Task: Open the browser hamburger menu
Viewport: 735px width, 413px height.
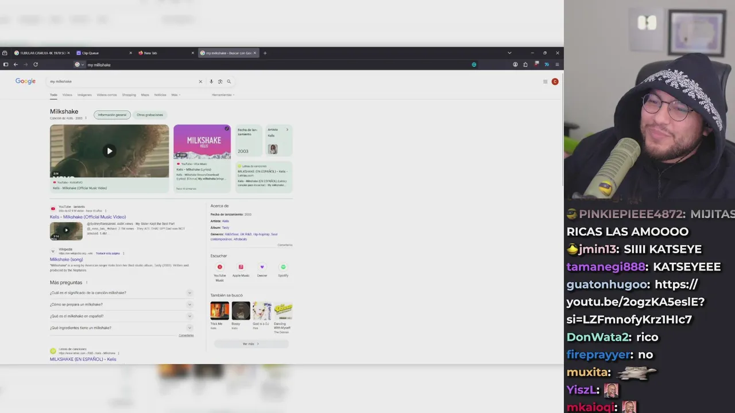Action: 557,65
